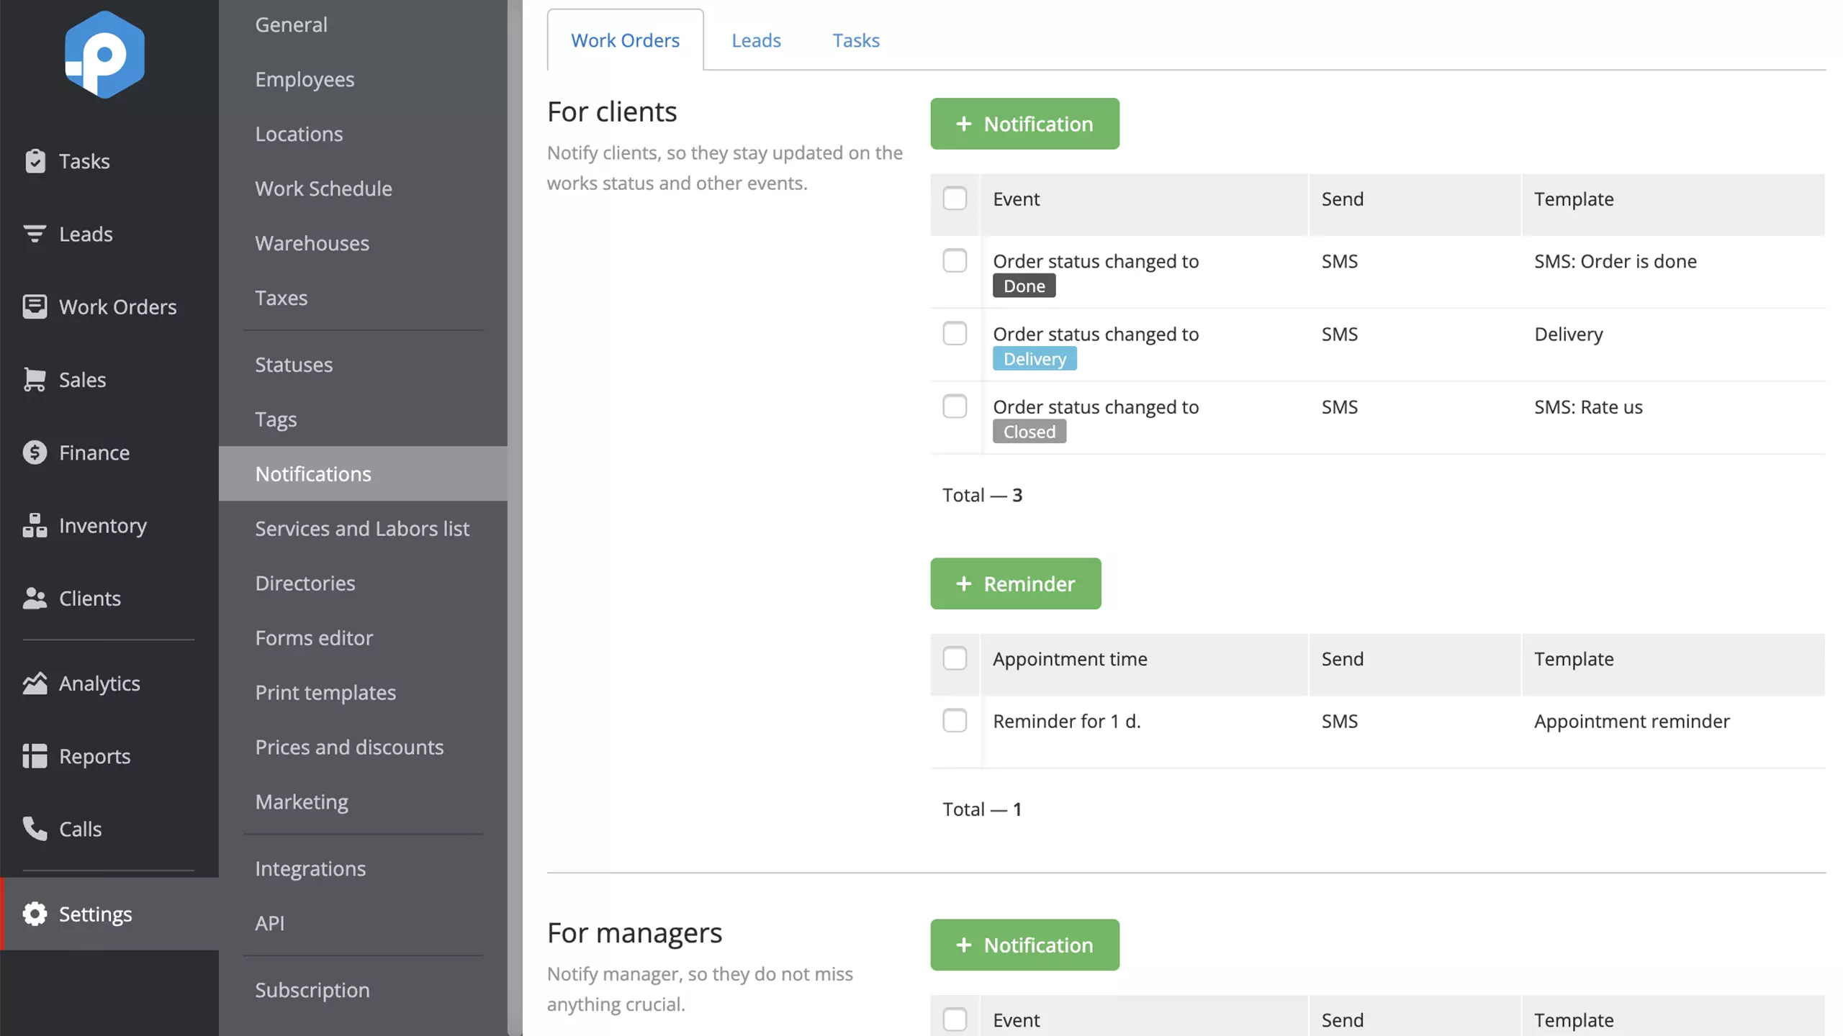Viewport: 1843px width, 1036px height.
Task: Click the Analytics icon in sidebar
Action: [x=34, y=683]
